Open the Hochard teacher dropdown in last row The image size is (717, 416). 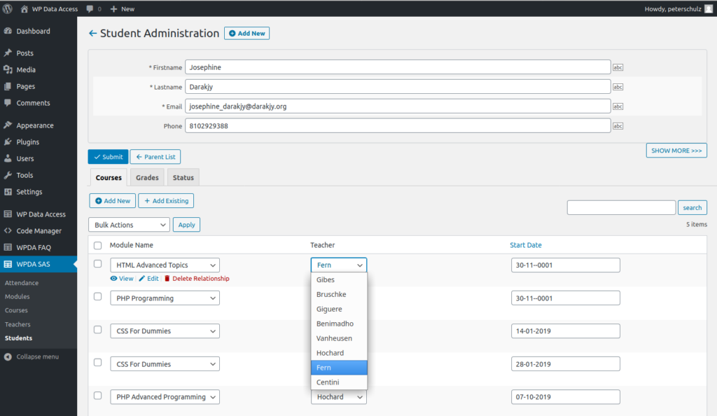coord(339,397)
